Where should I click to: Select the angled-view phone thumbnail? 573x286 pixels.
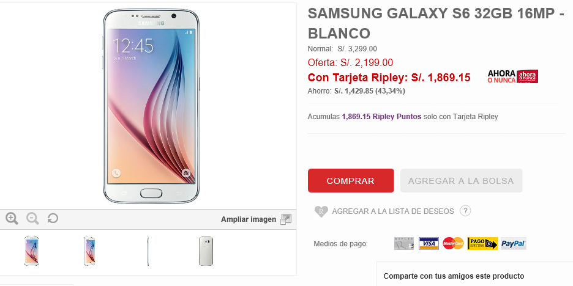coord(89,251)
